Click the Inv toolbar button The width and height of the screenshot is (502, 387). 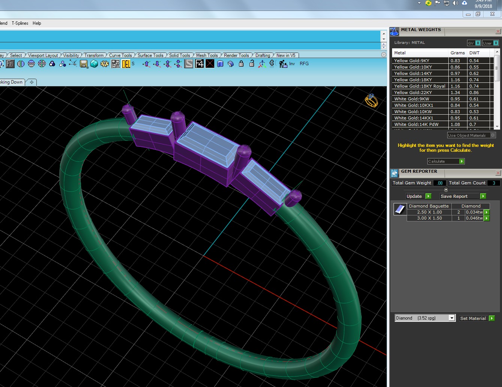[292, 64]
